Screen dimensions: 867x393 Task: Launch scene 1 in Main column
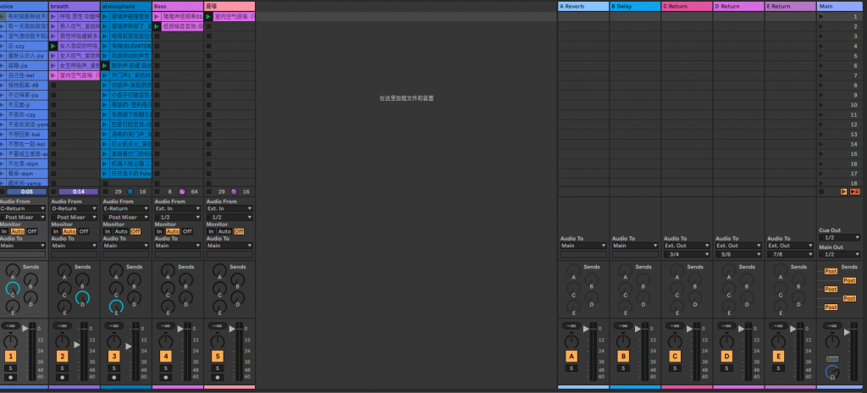pos(823,17)
